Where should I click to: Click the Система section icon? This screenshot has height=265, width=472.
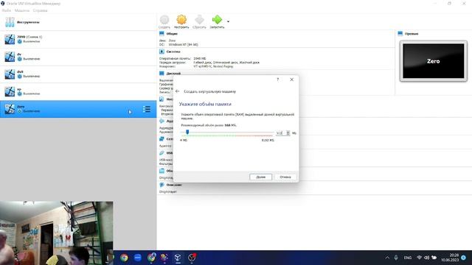[x=162, y=52]
